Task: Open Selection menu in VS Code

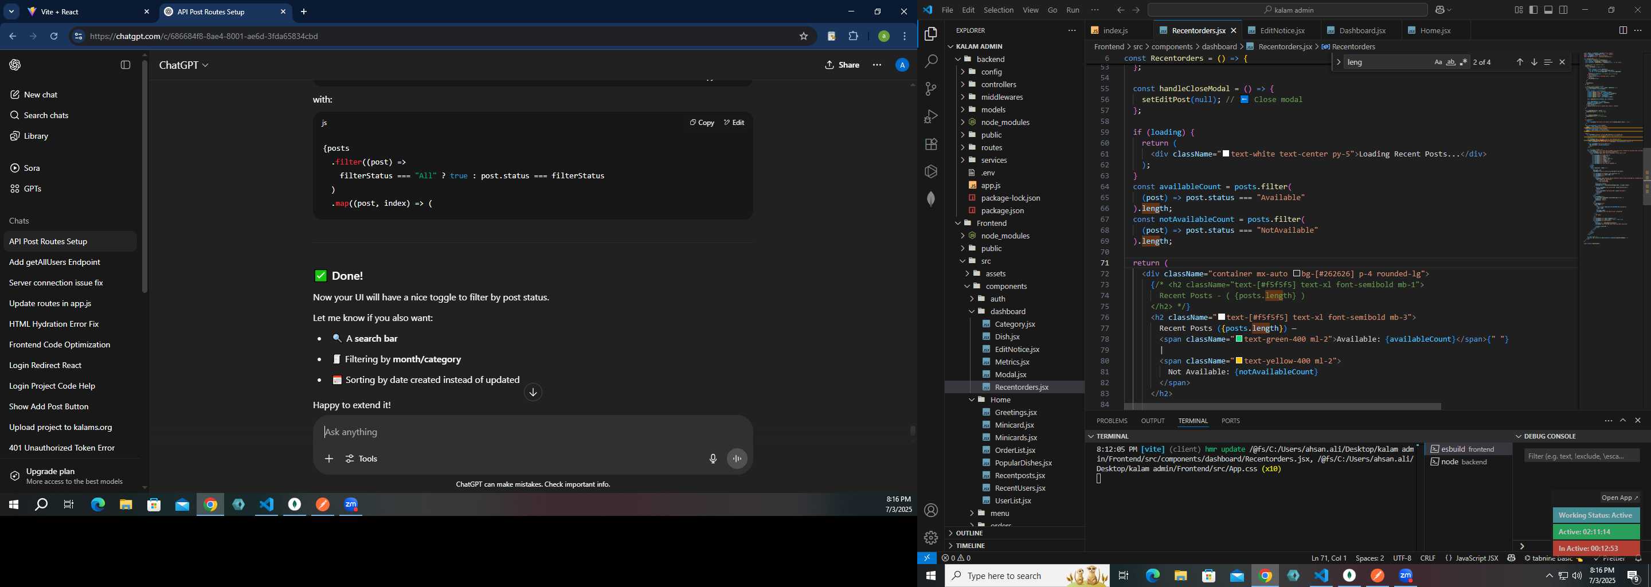Action: click(999, 10)
